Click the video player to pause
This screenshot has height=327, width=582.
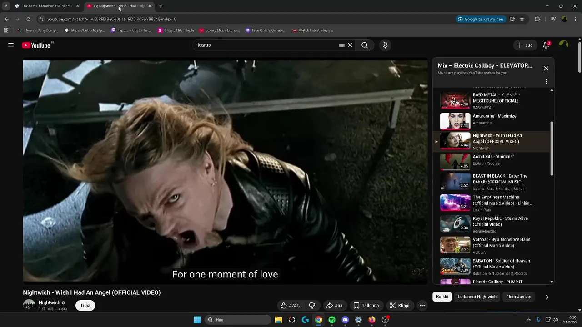click(225, 172)
